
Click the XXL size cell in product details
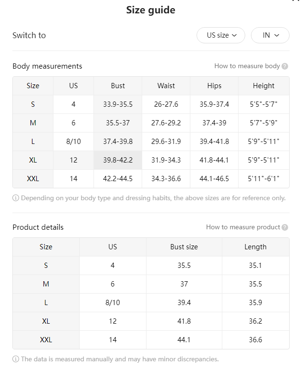coord(46,340)
